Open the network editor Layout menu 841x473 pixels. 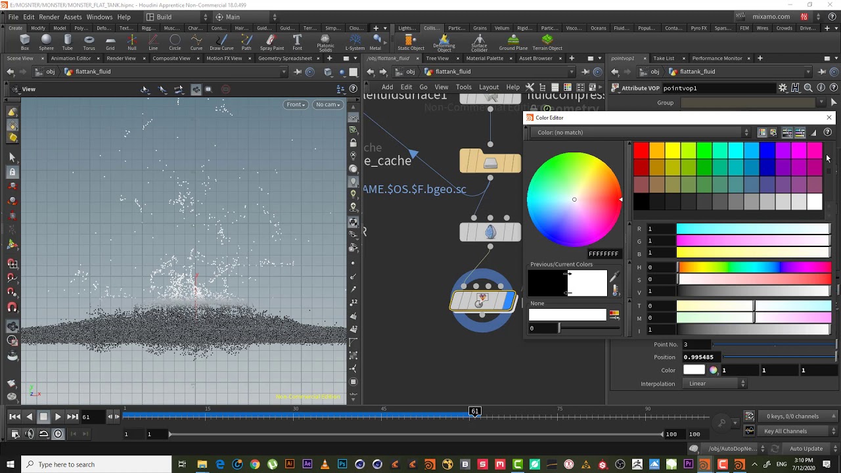489,87
